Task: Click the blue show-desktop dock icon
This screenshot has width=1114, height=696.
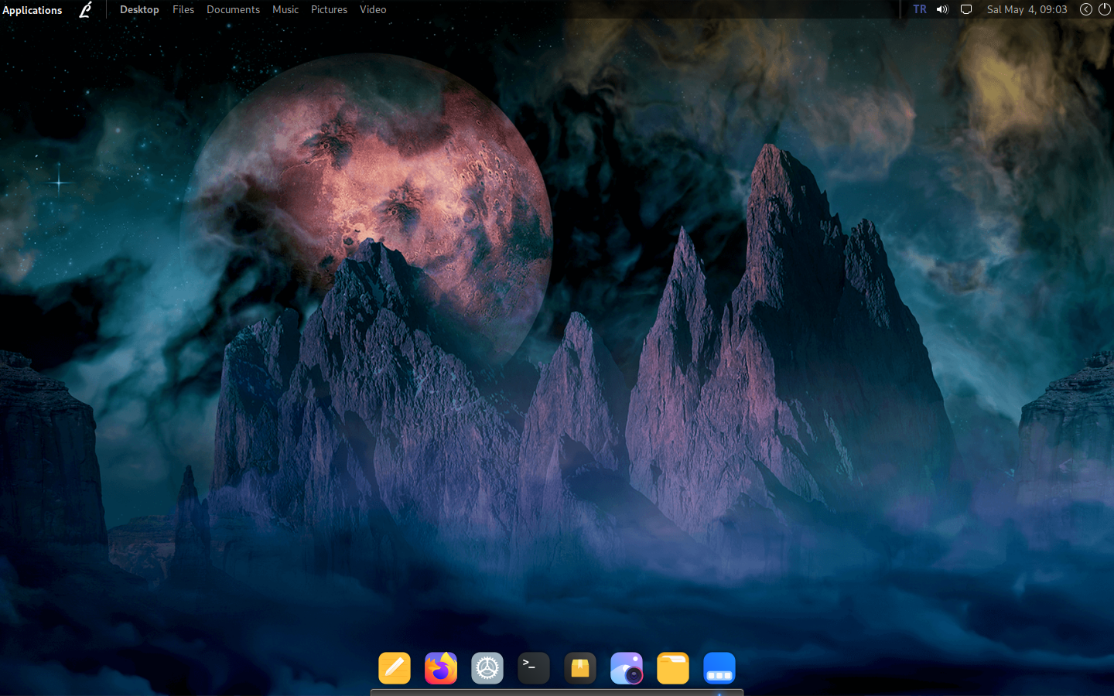Action: [x=719, y=668]
